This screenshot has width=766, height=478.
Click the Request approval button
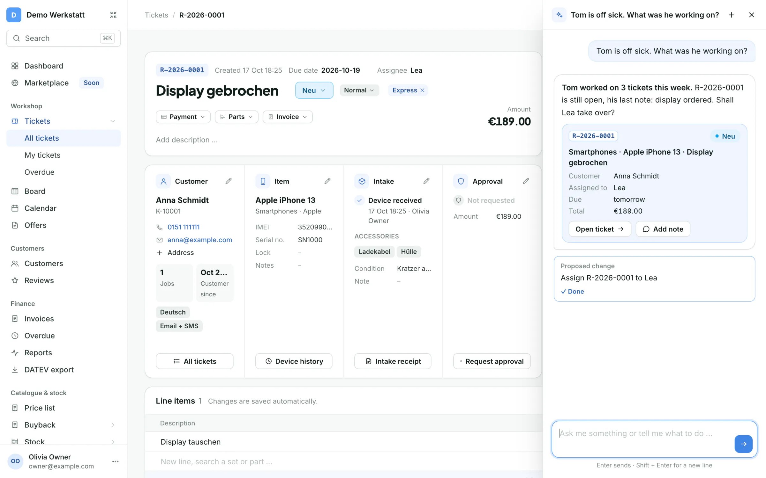click(492, 361)
